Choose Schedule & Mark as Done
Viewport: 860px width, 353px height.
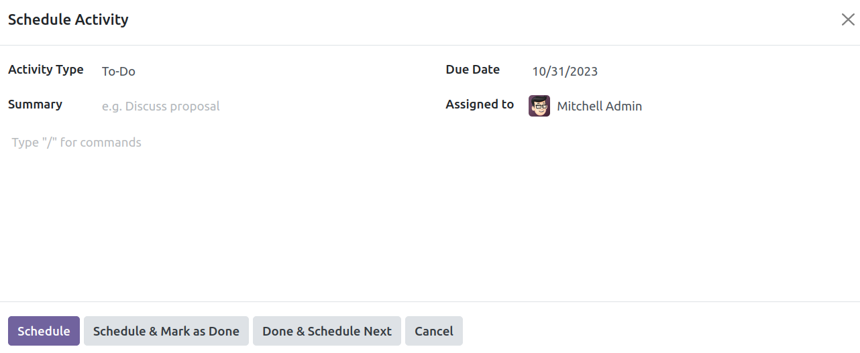coord(166,331)
